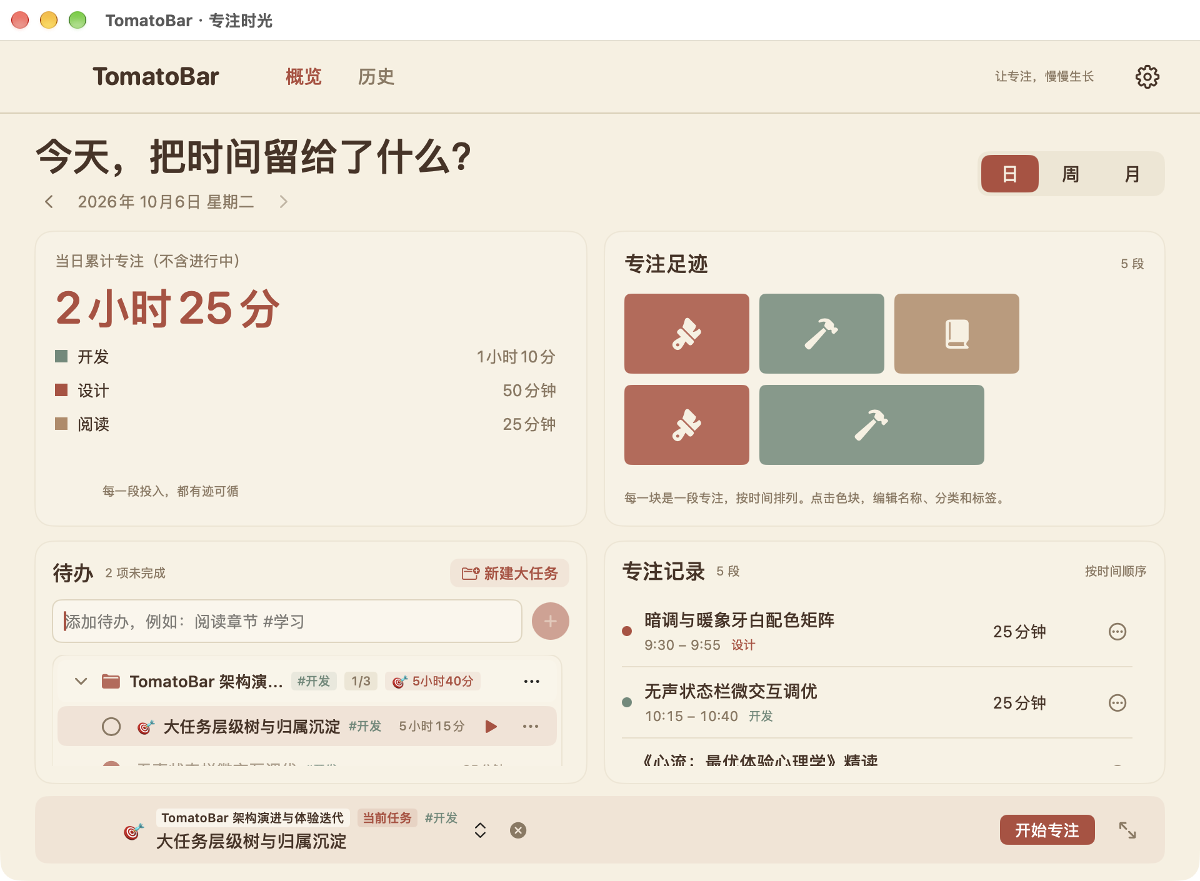Click folder icon of TomatoBar 架构演 group
The height and width of the screenshot is (881, 1200).
click(111, 681)
